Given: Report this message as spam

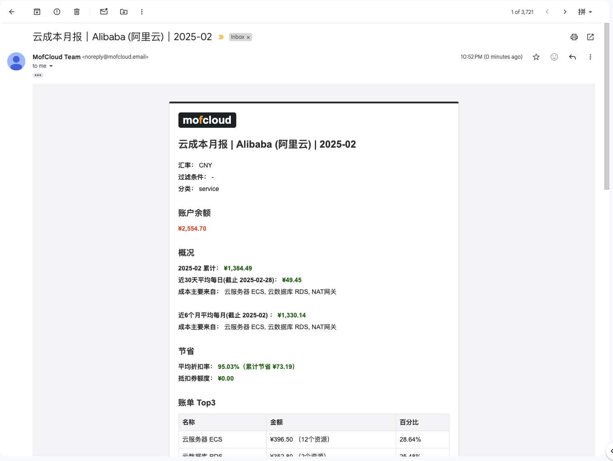Looking at the screenshot, I should 57,12.
